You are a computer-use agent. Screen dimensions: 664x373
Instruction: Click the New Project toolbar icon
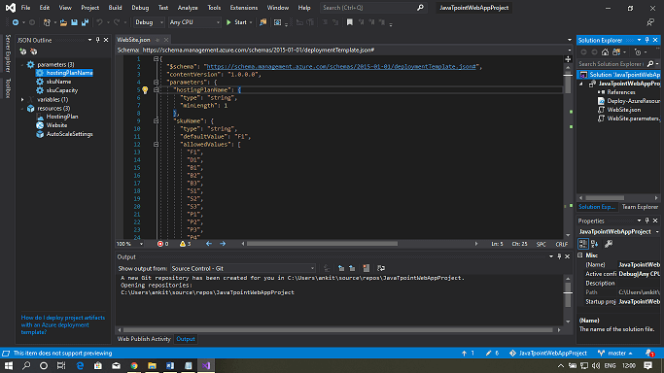[x=47, y=22]
